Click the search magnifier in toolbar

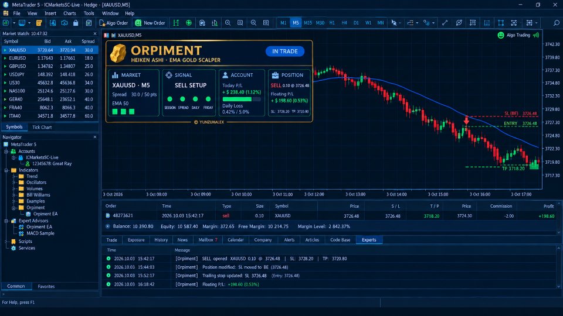(x=556, y=23)
